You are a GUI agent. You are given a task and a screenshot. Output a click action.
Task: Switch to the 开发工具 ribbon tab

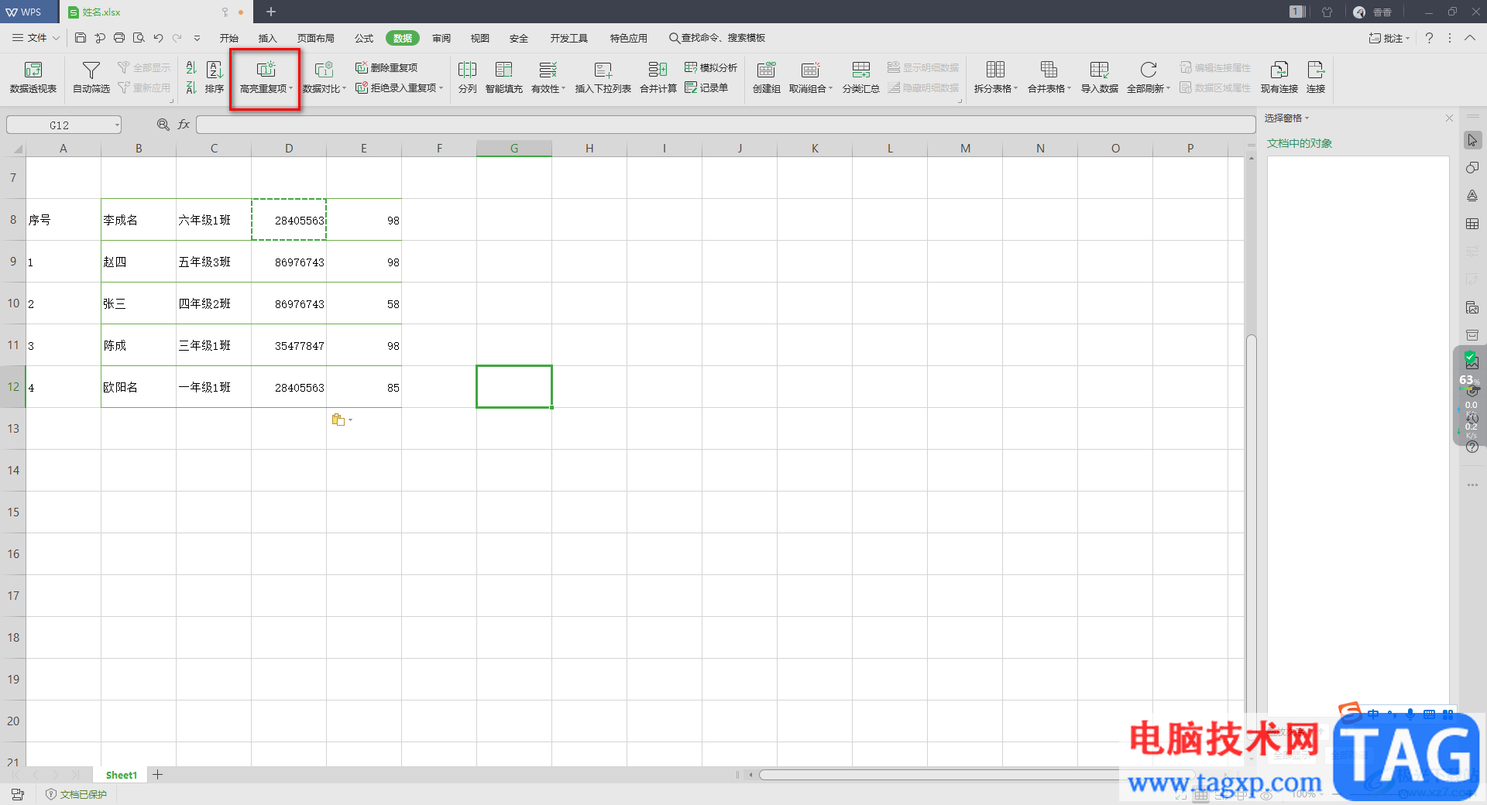tap(569, 38)
